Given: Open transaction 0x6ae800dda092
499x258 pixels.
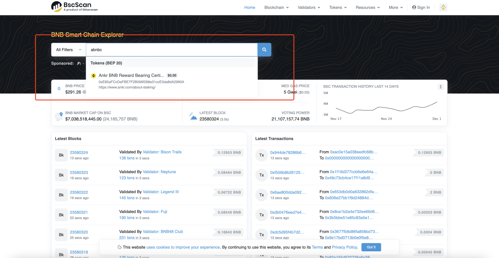Looking at the screenshot, I should (288, 192).
